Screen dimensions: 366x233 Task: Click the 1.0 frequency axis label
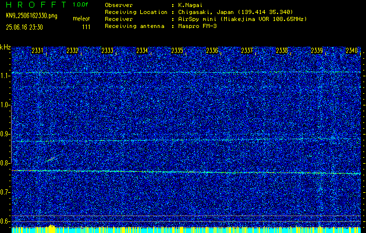(5, 105)
